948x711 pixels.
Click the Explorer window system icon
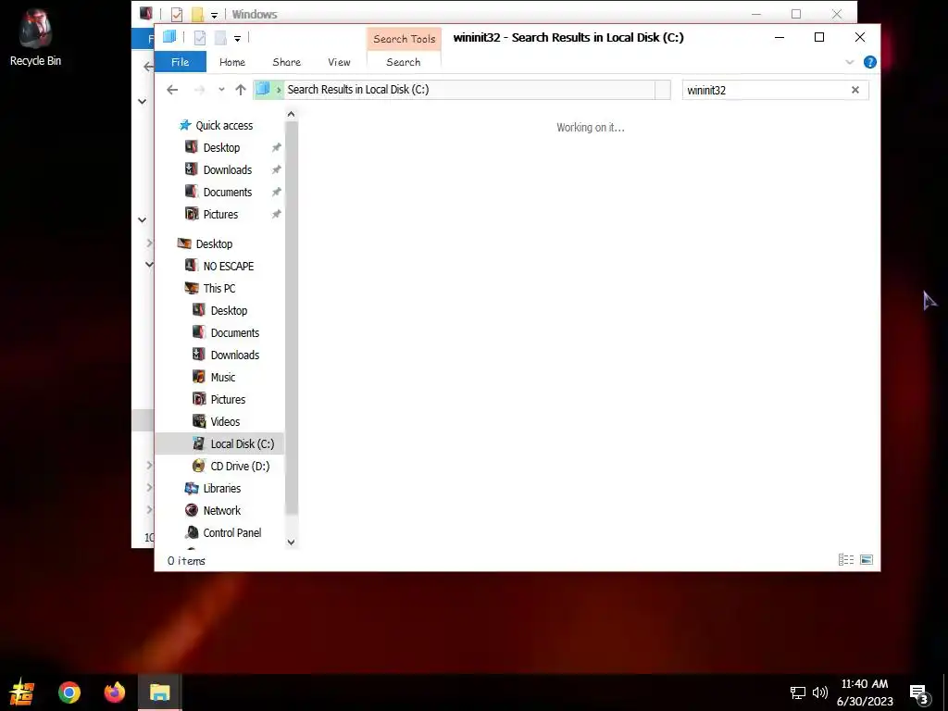tap(169, 37)
